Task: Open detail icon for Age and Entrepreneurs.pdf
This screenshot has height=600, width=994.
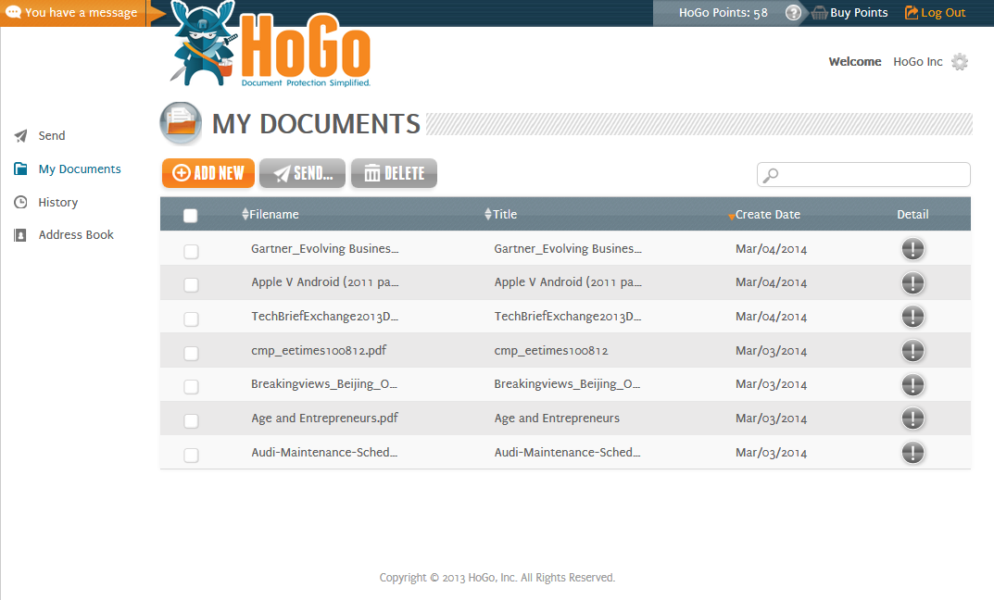Action: click(912, 419)
